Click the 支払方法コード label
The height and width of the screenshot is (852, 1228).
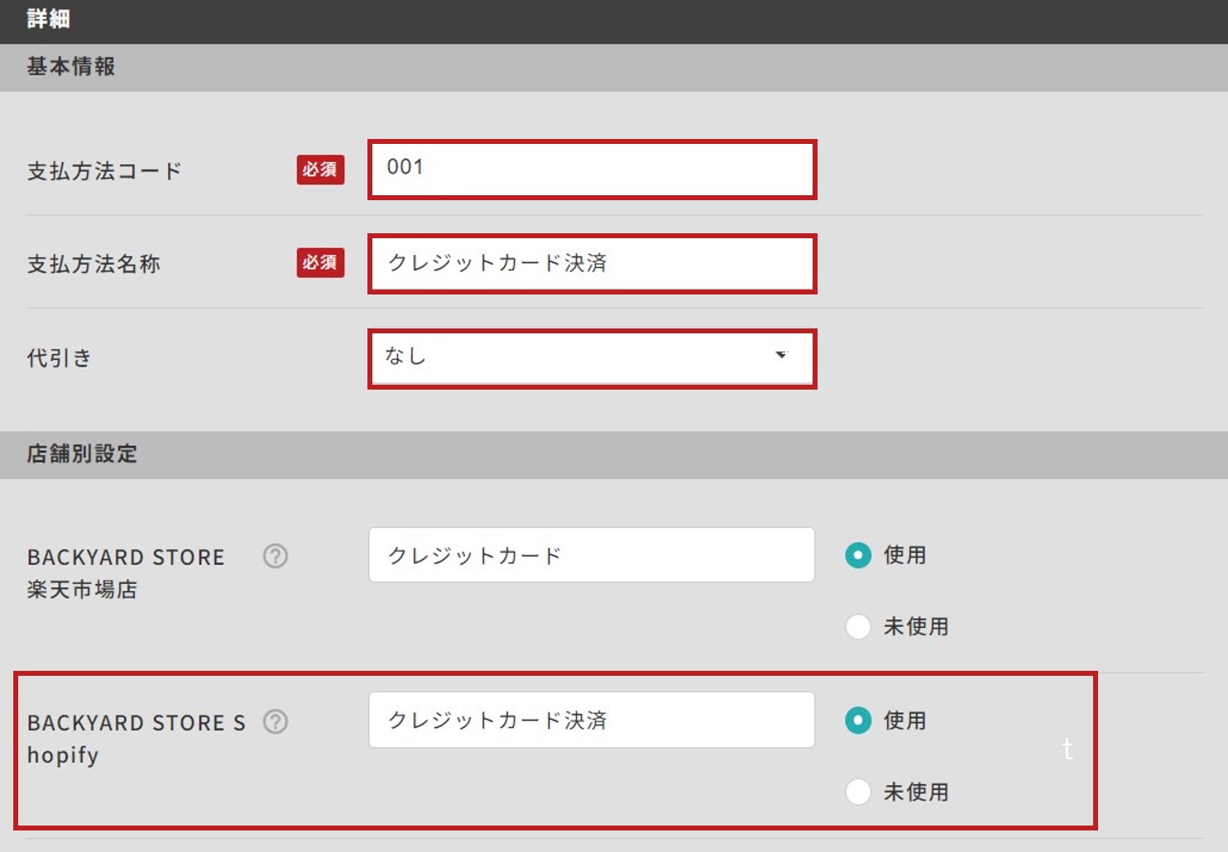coord(104,171)
